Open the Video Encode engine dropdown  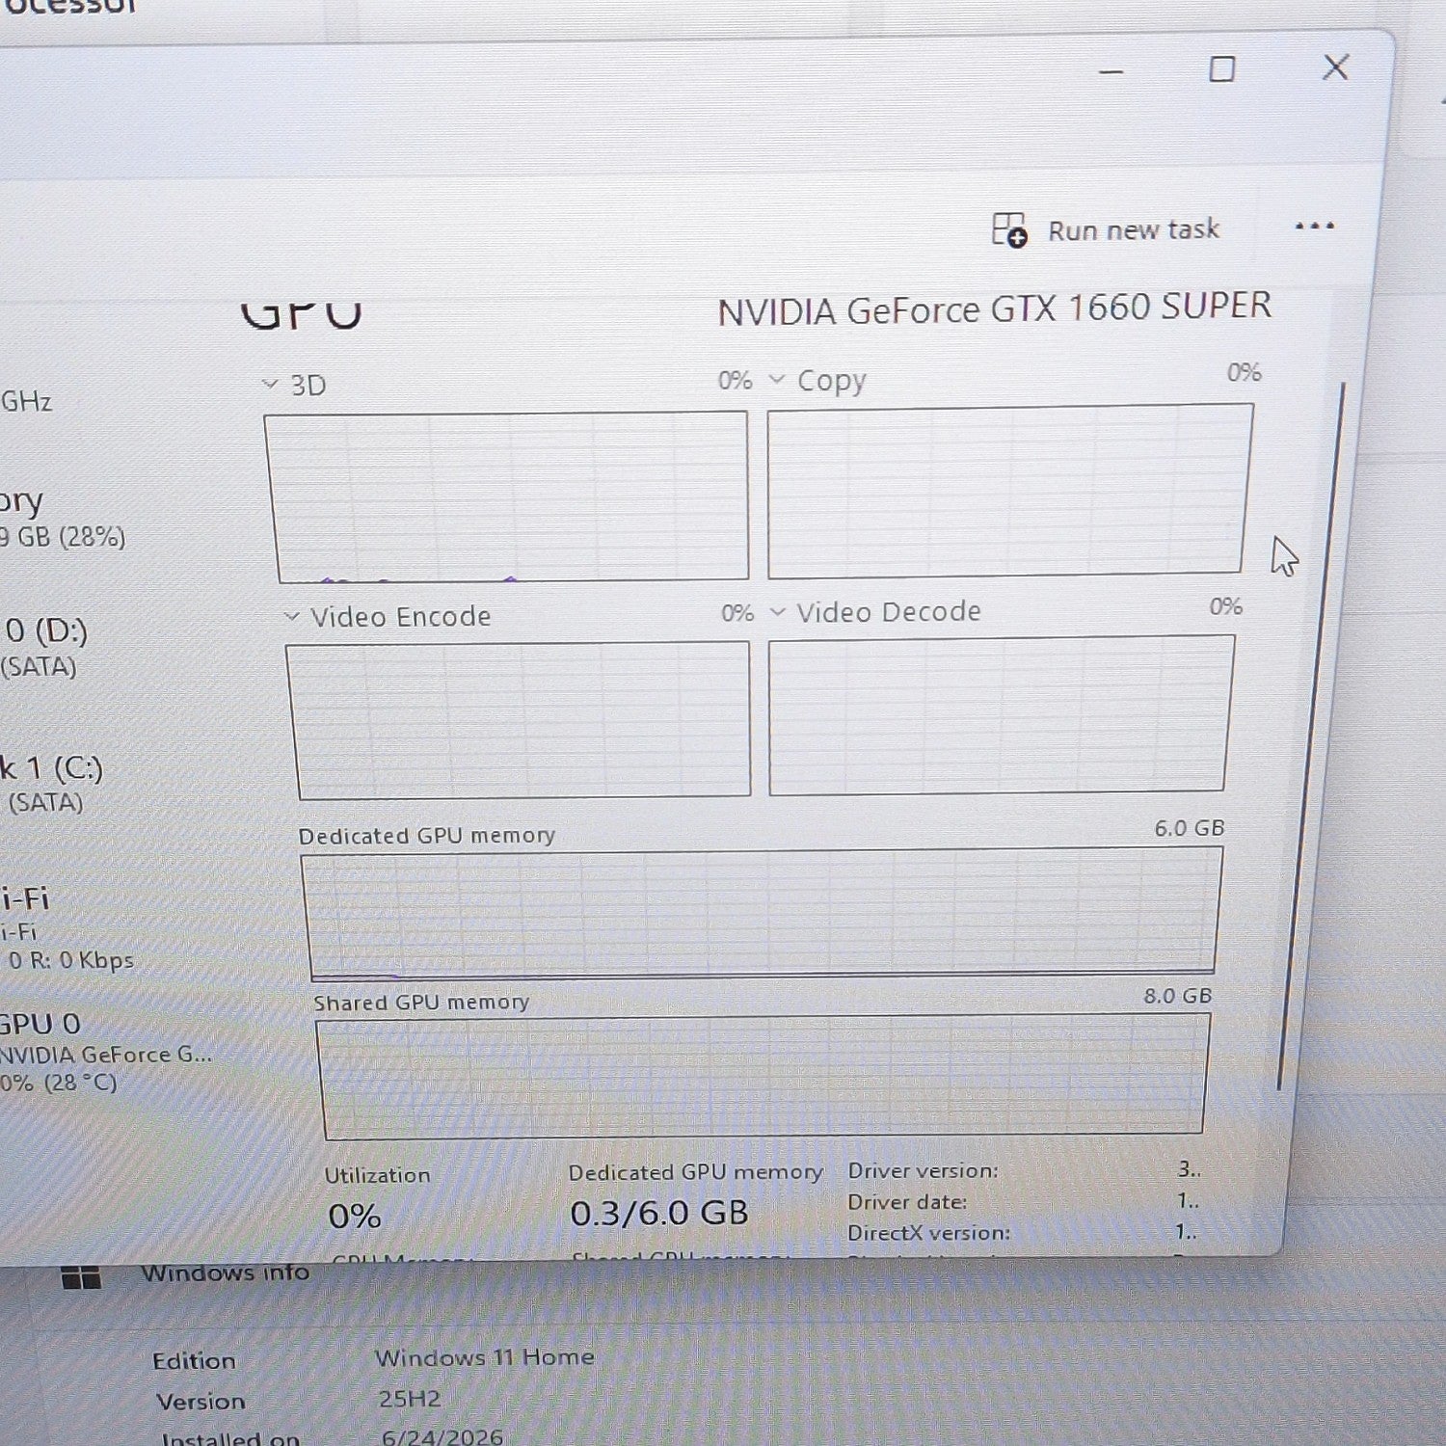click(x=292, y=616)
